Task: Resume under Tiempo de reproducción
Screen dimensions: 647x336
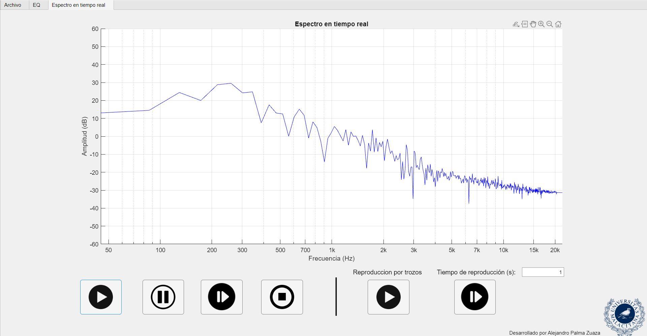Action: [x=475, y=297]
